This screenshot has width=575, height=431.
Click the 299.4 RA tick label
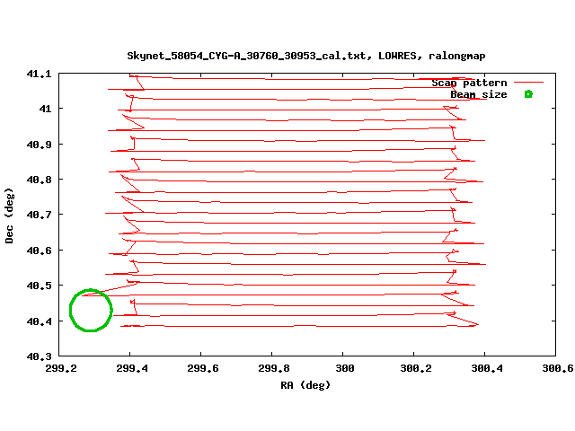tap(132, 368)
